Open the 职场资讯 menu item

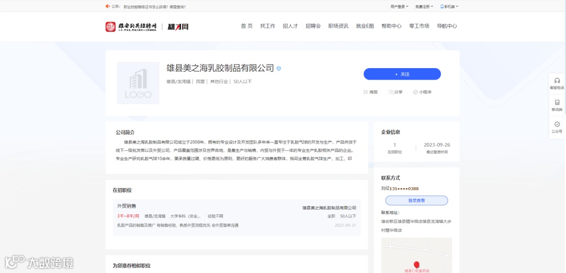[x=338, y=26]
